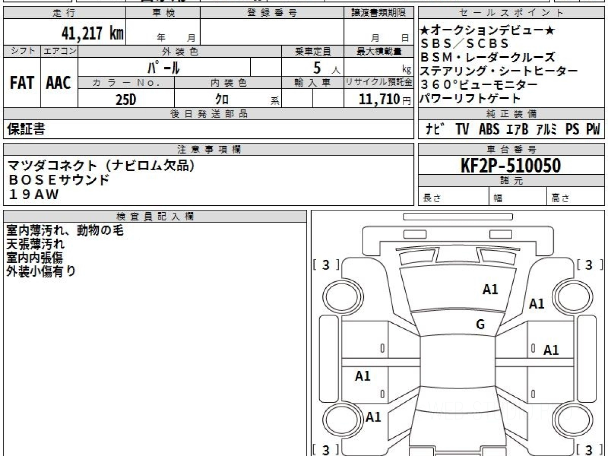The height and width of the screenshot is (456, 608).
Task: Select the recycle deposit amount 11,710円
Action: [385, 99]
